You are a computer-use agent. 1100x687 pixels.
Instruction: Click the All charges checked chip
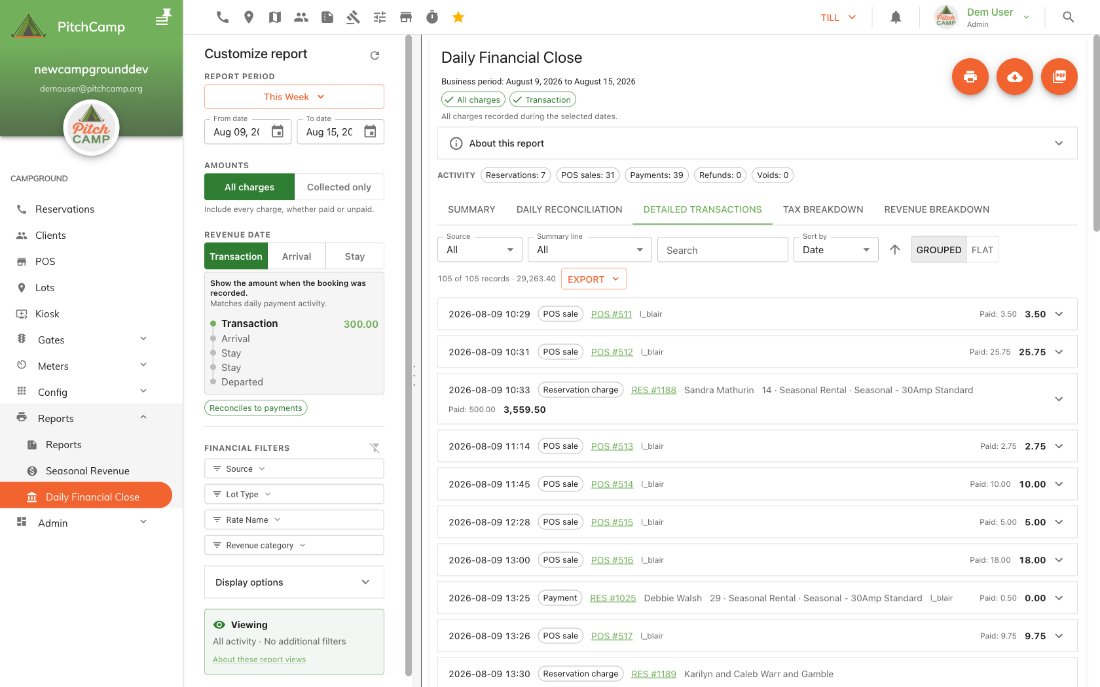pos(473,99)
